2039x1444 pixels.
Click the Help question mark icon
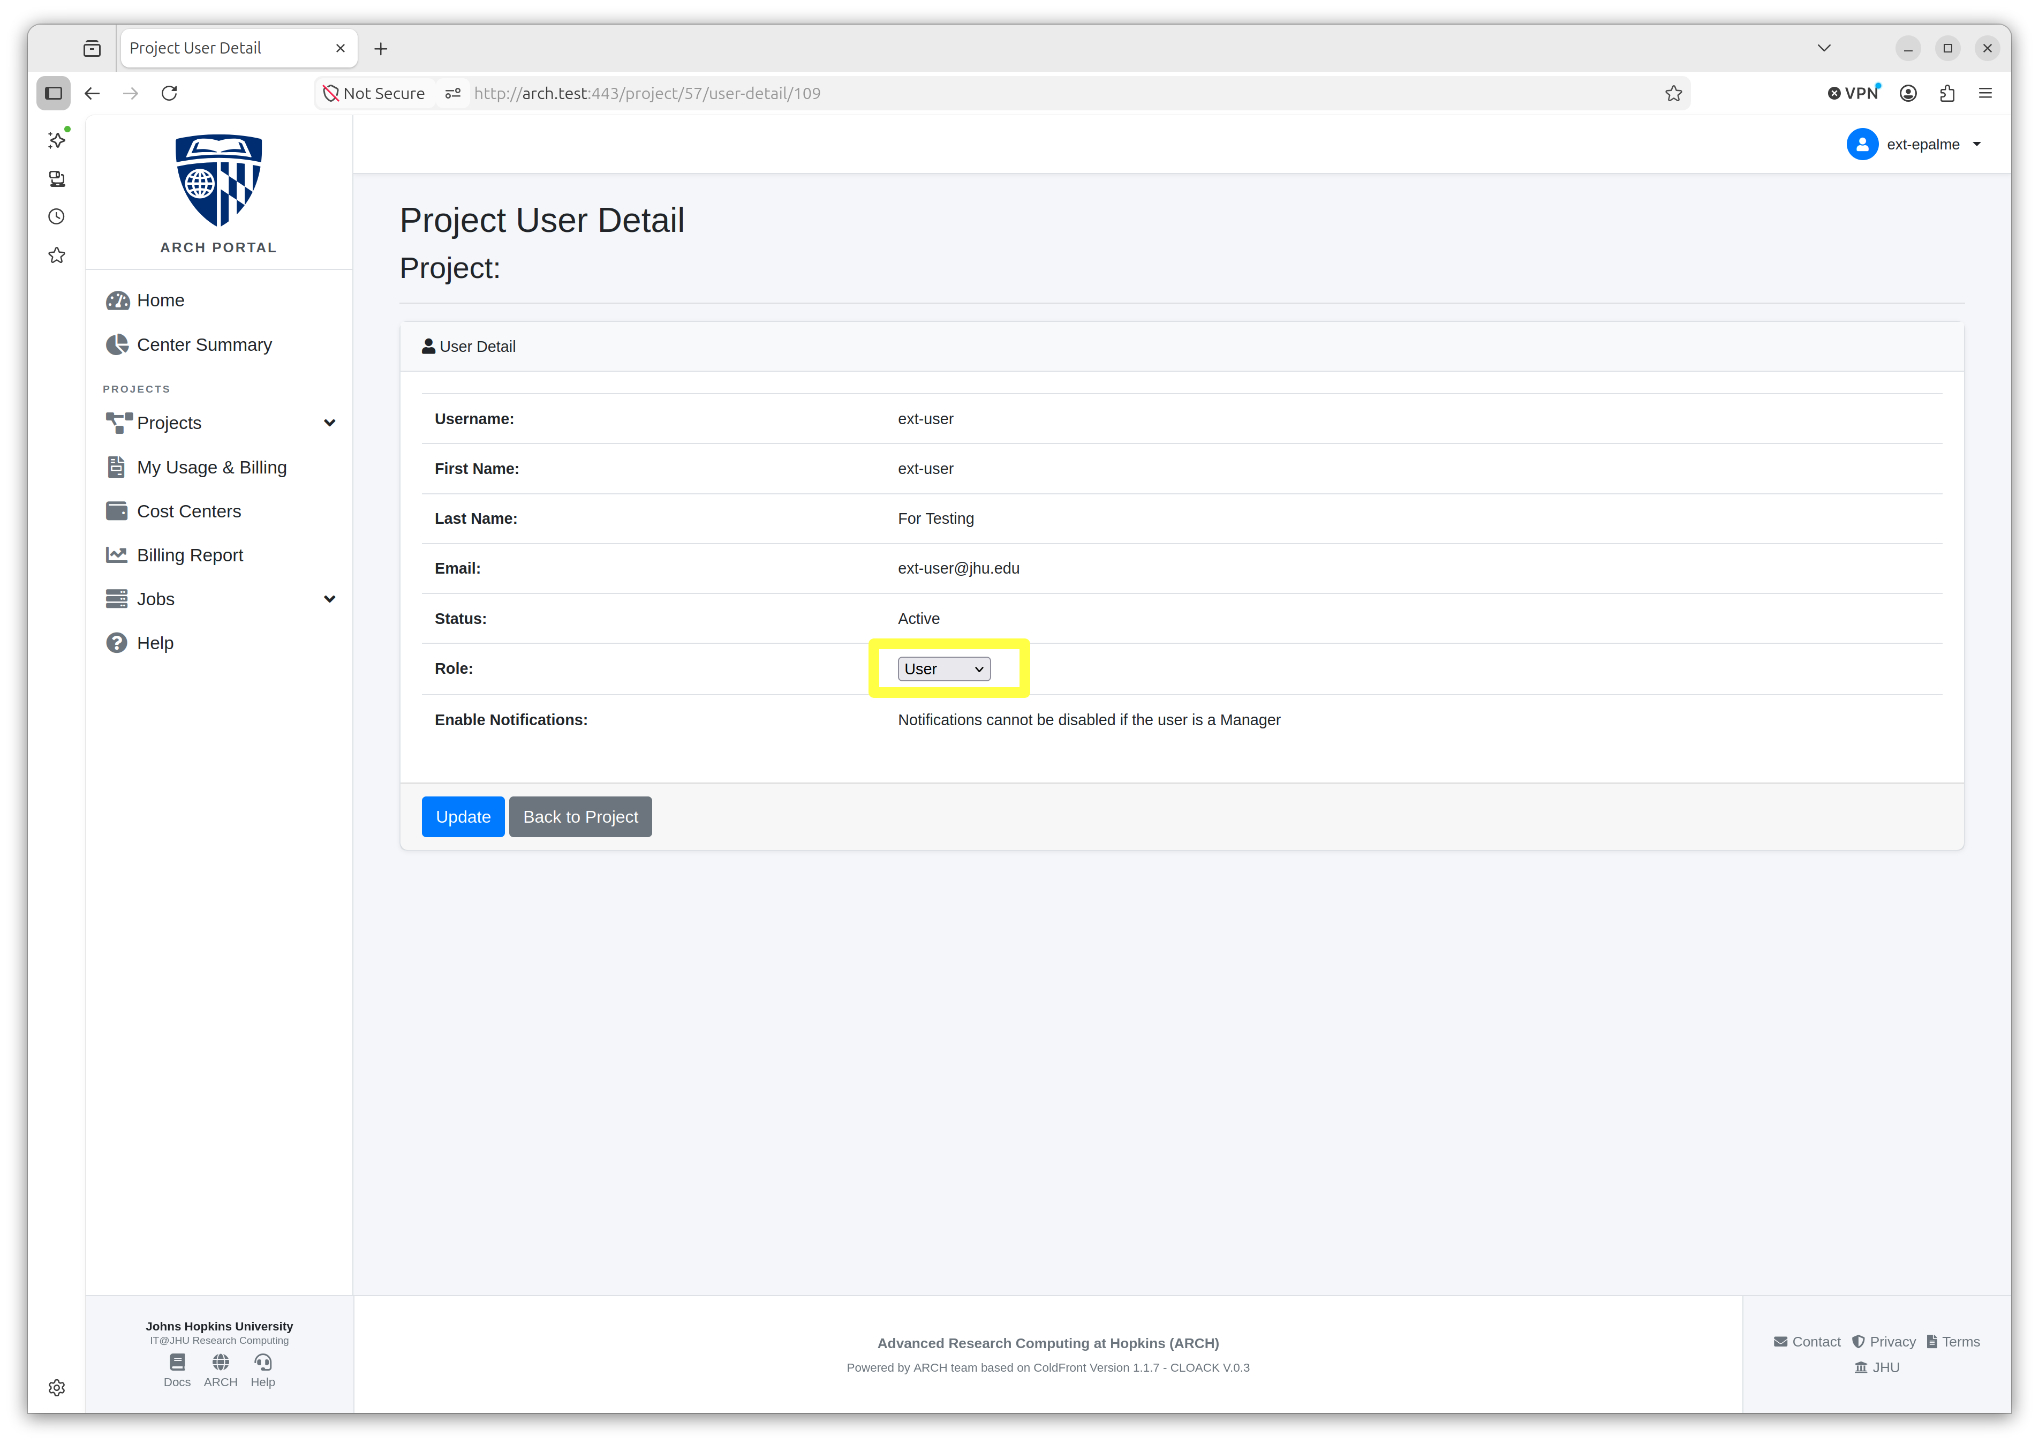(x=116, y=643)
